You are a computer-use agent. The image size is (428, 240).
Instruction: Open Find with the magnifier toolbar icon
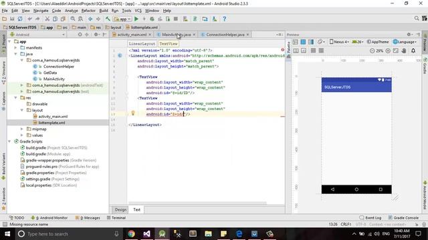coord(73,19)
